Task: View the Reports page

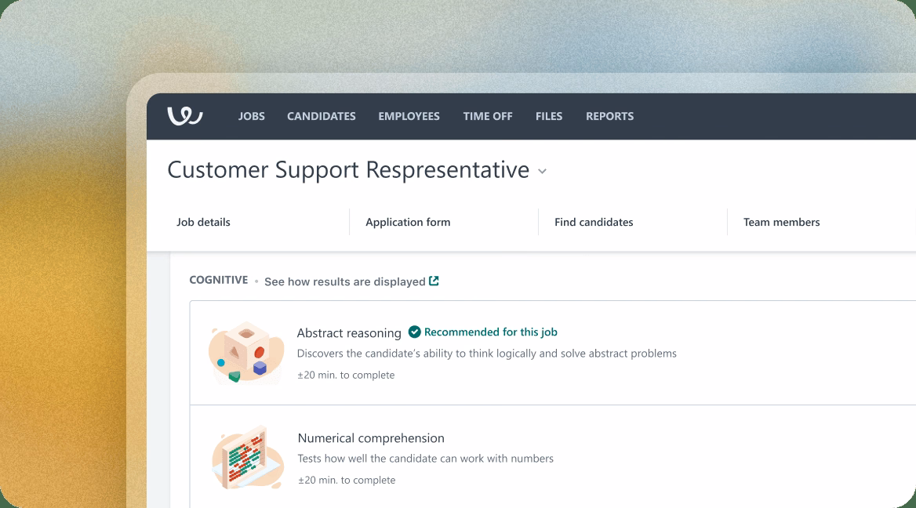Action: pyautogui.click(x=609, y=116)
